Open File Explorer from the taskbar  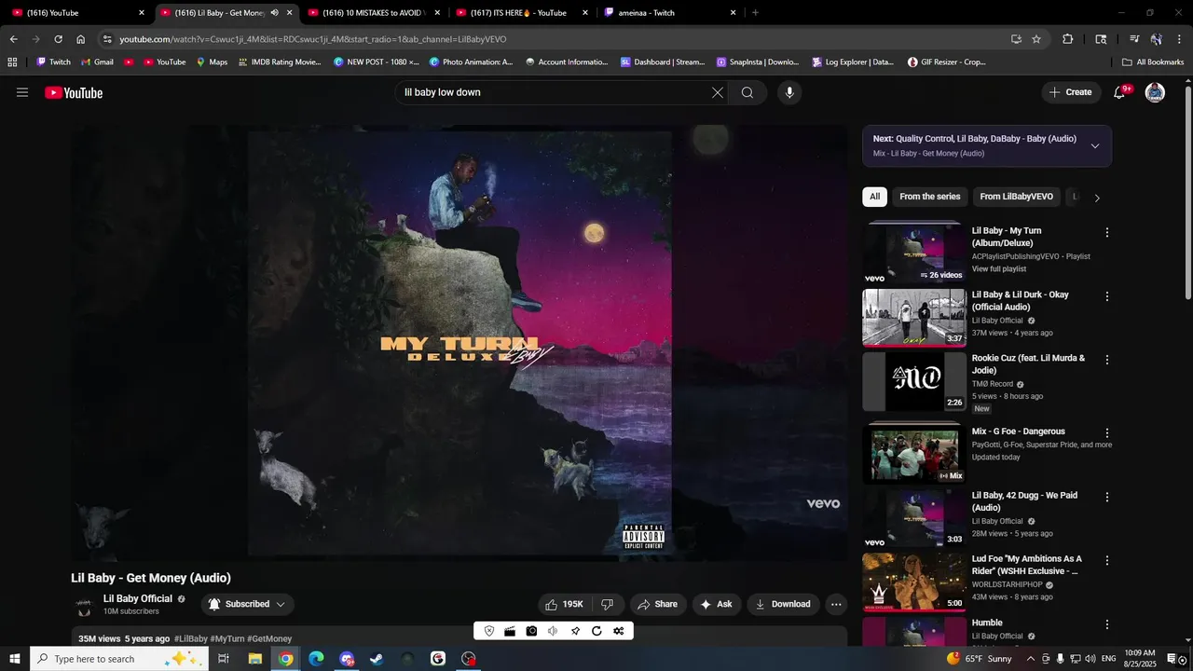[254, 659]
